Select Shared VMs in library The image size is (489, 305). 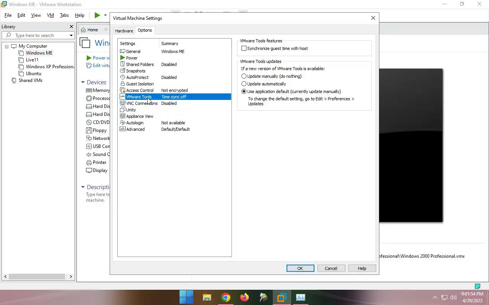click(x=31, y=80)
